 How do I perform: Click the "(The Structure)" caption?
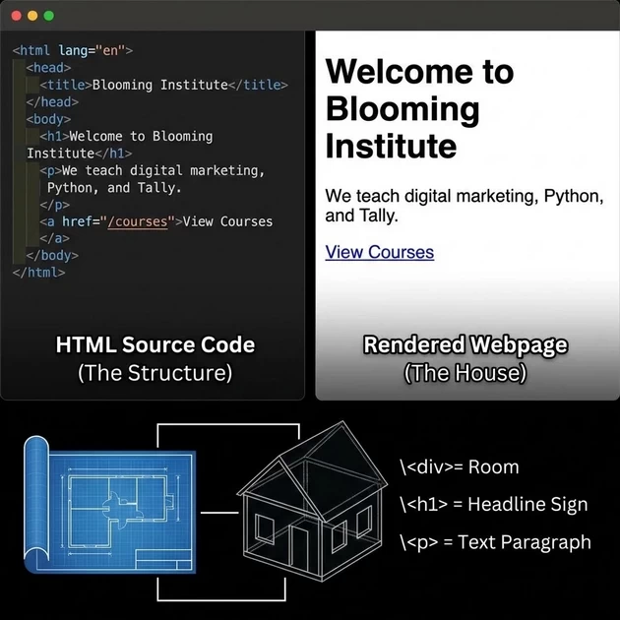coord(155,373)
